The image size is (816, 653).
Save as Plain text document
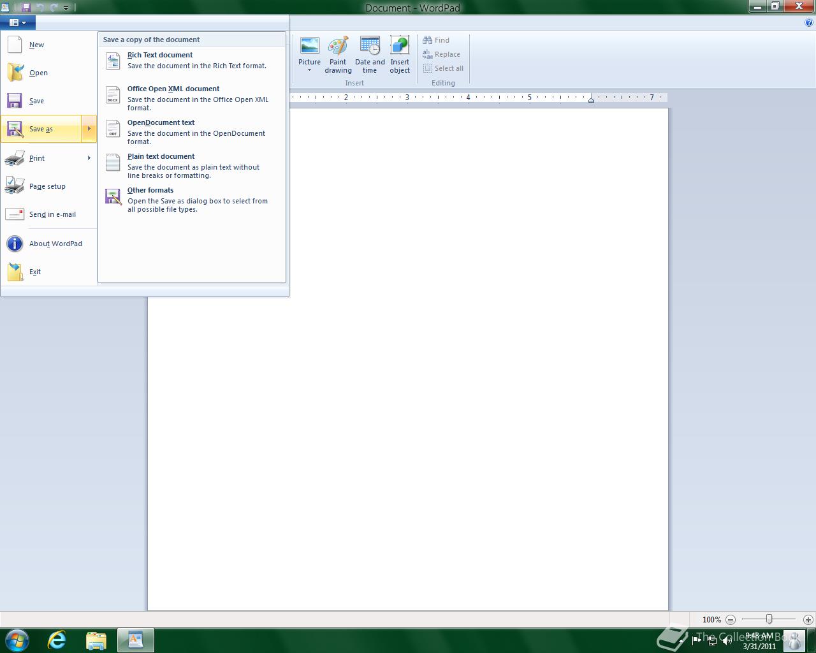[x=191, y=166]
